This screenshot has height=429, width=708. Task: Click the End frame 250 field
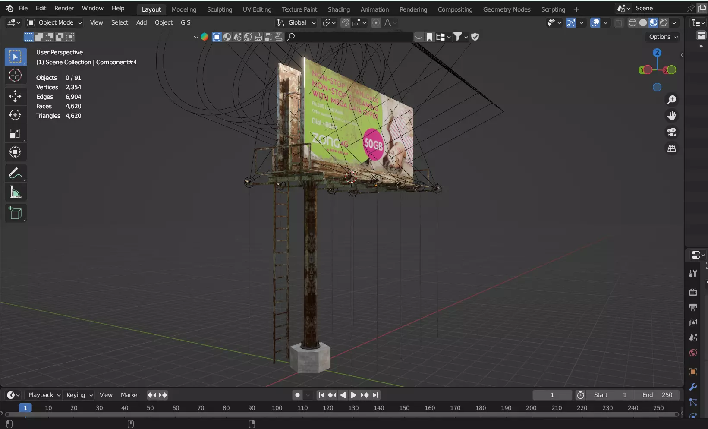click(x=657, y=395)
